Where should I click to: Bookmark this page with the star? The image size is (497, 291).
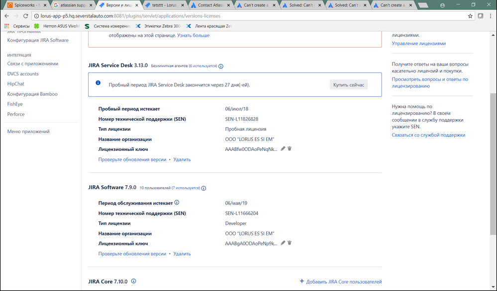470,16
